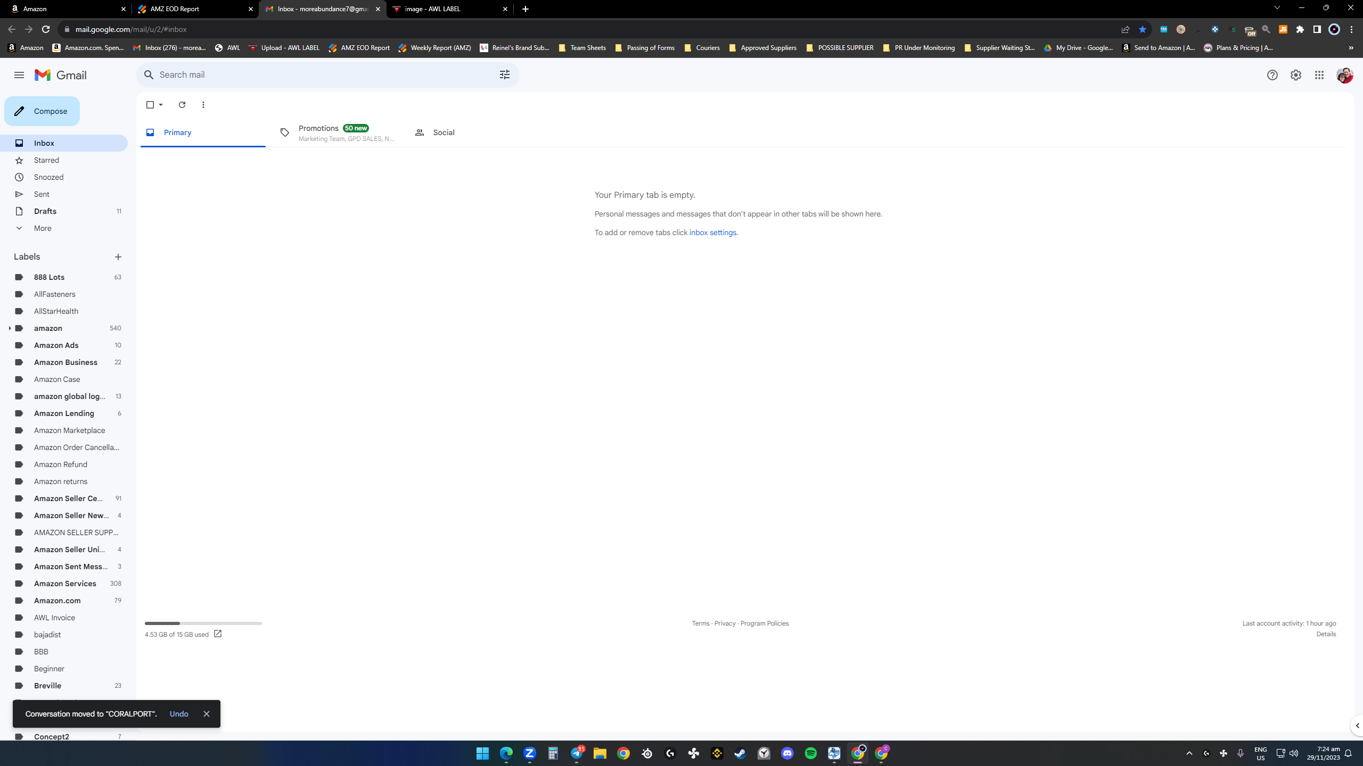Open the Couriers bookmark folder

click(x=702, y=48)
